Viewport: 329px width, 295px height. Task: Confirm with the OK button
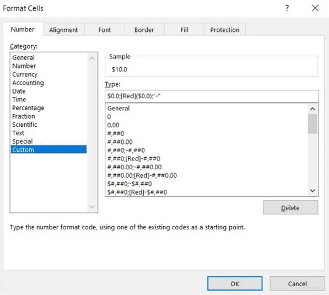pyautogui.click(x=235, y=283)
